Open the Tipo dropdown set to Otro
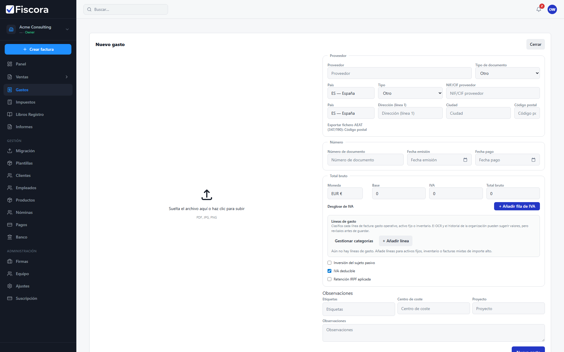The width and height of the screenshot is (564, 352). (x=410, y=93)
